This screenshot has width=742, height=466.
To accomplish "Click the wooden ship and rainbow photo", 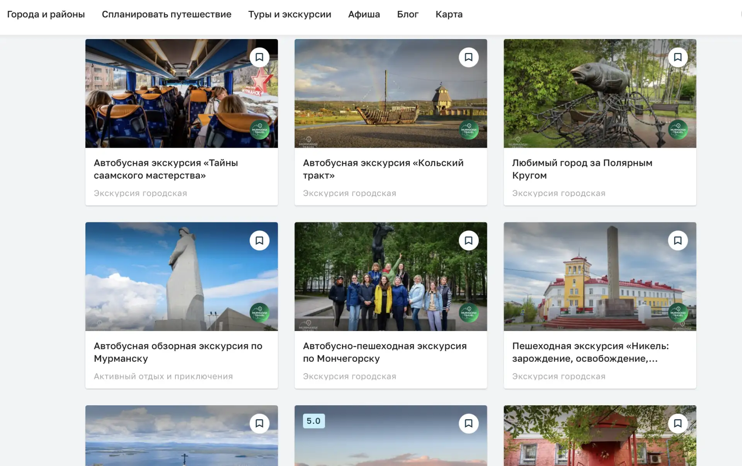I will coord(391,93).
